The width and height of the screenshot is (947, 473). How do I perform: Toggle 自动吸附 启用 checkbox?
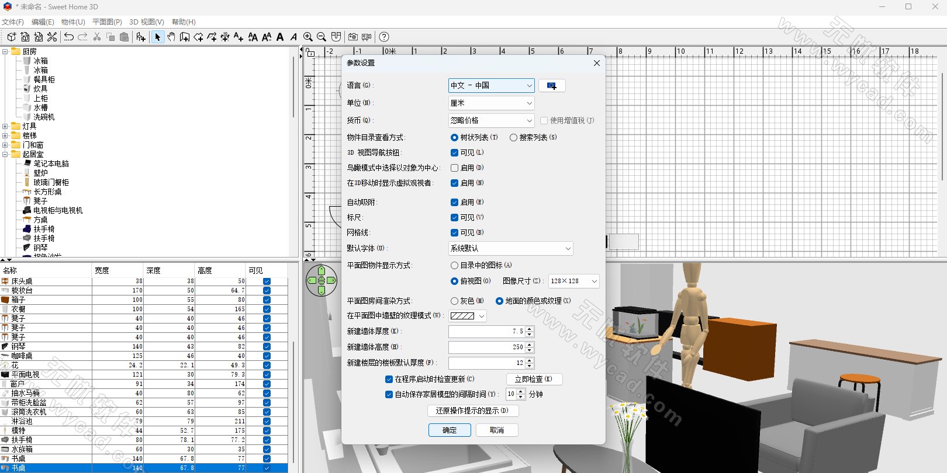pyautogui.click(x=454, y=202)
